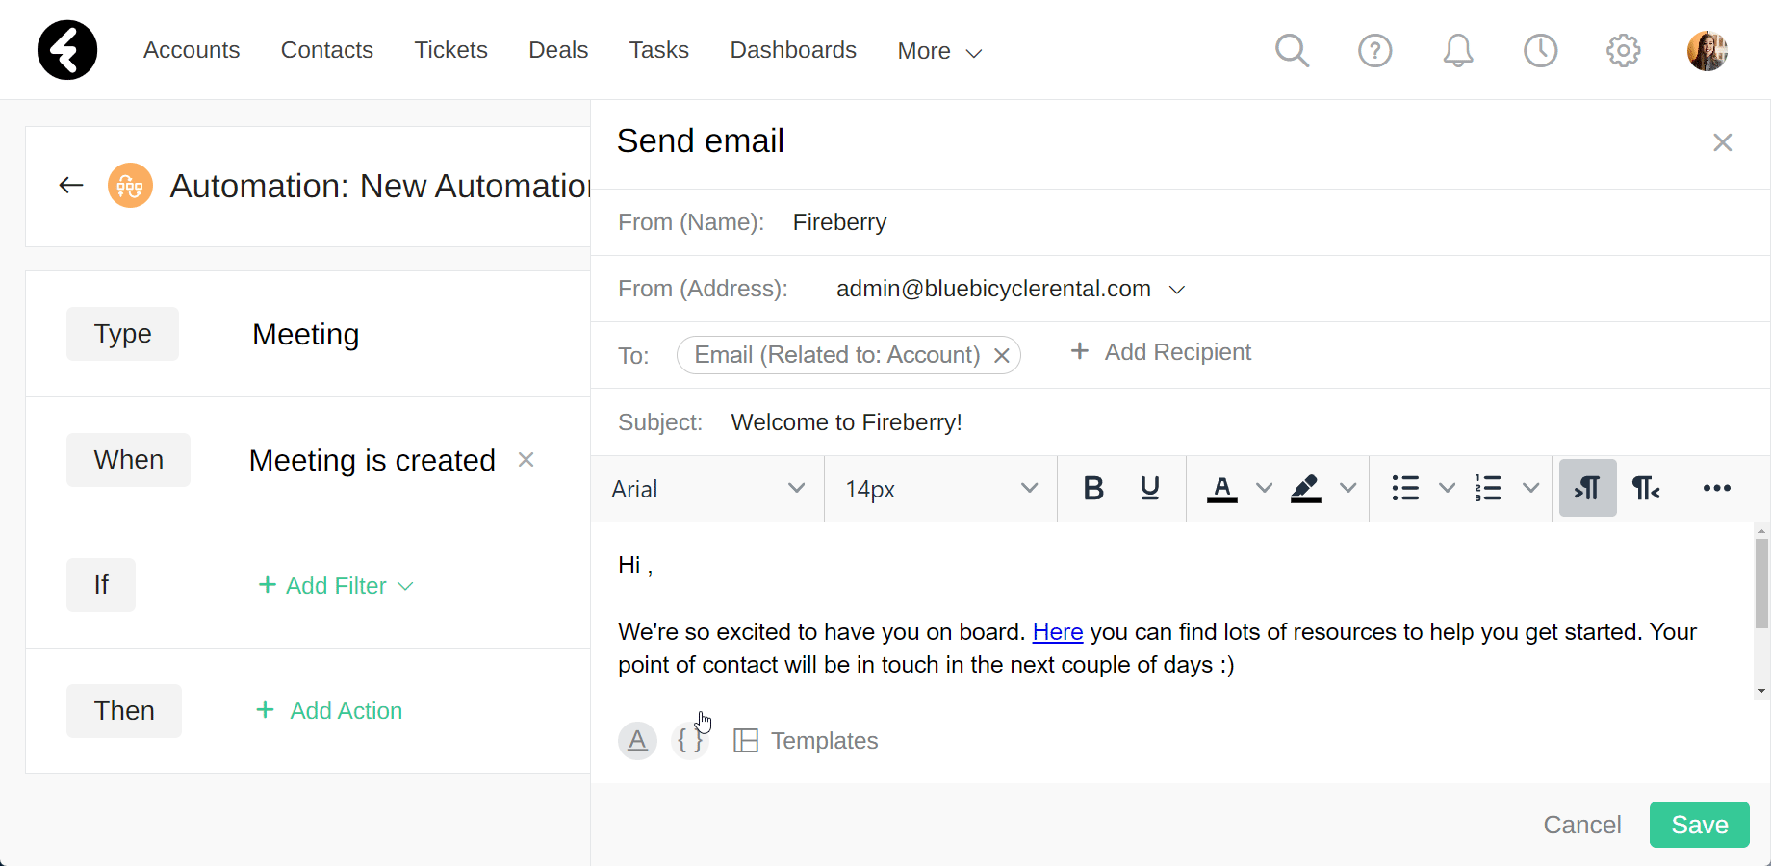
Task: Expand the From address dropdown
Action: point(1176,290)
